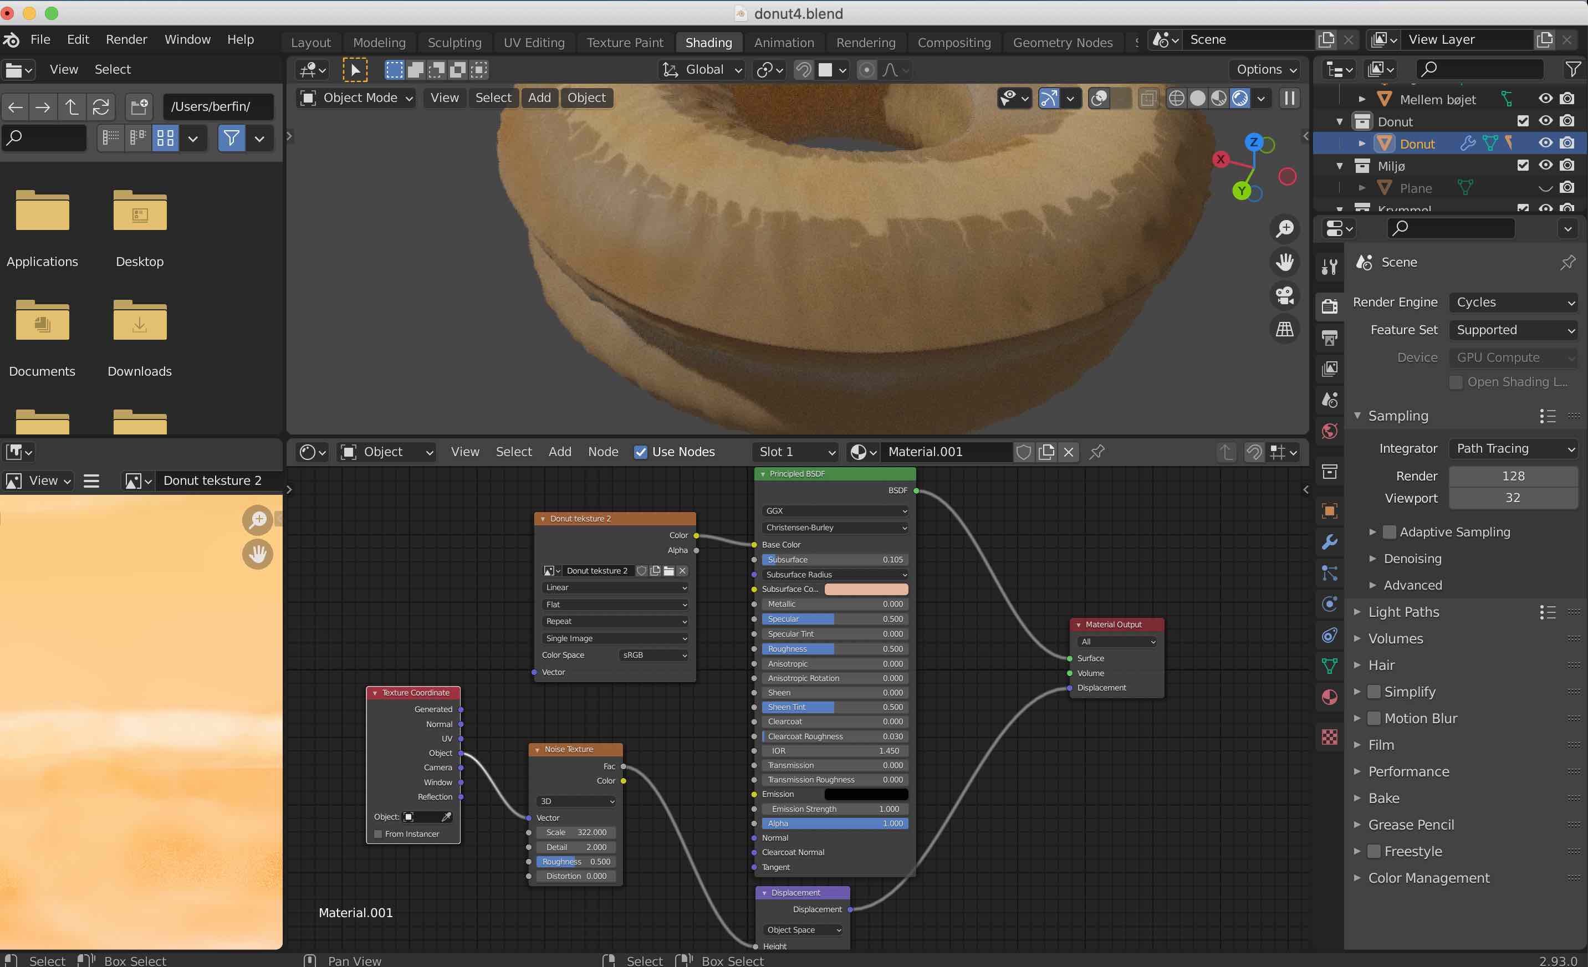Screen dimensions: 1588x967
Task: Open Feature Set Supported dropdown
Action: click(x=1513, y=330)
